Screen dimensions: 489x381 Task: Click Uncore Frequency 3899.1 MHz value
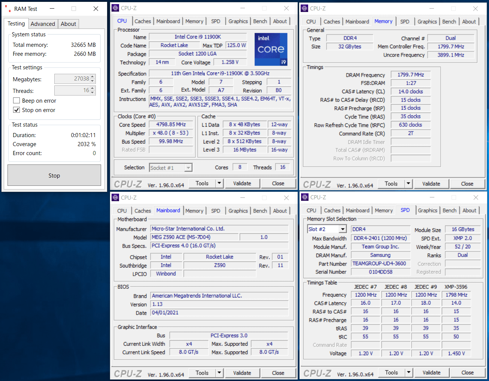click(451, 55)
